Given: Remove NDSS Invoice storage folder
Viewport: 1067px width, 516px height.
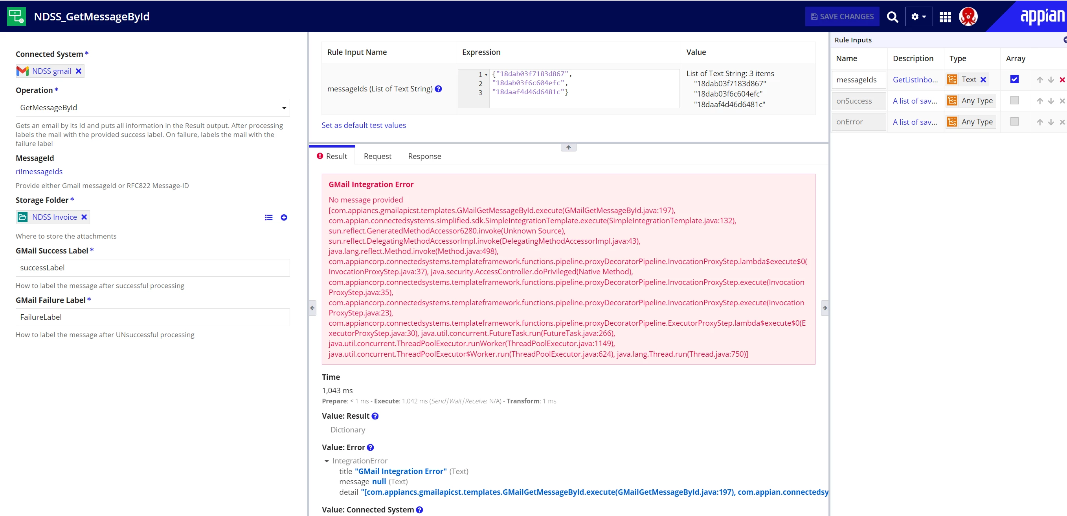Looking at the screenshot, I should [84, 217].
